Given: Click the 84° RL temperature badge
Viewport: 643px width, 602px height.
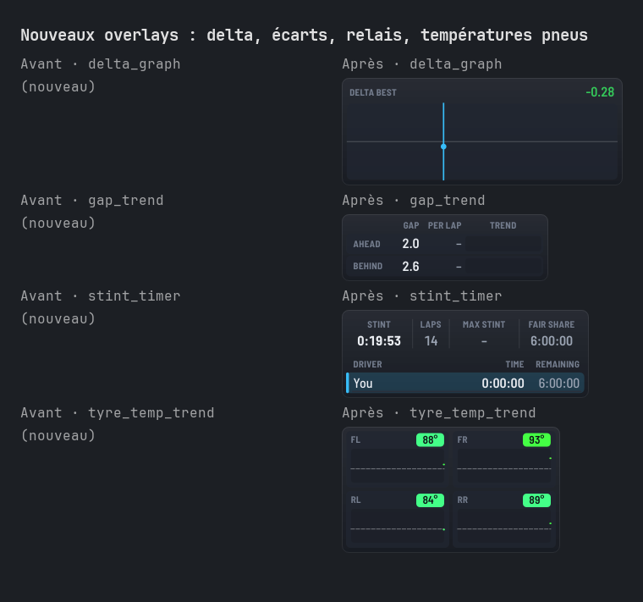Looking at the screenshot, I should coord(430,500).
